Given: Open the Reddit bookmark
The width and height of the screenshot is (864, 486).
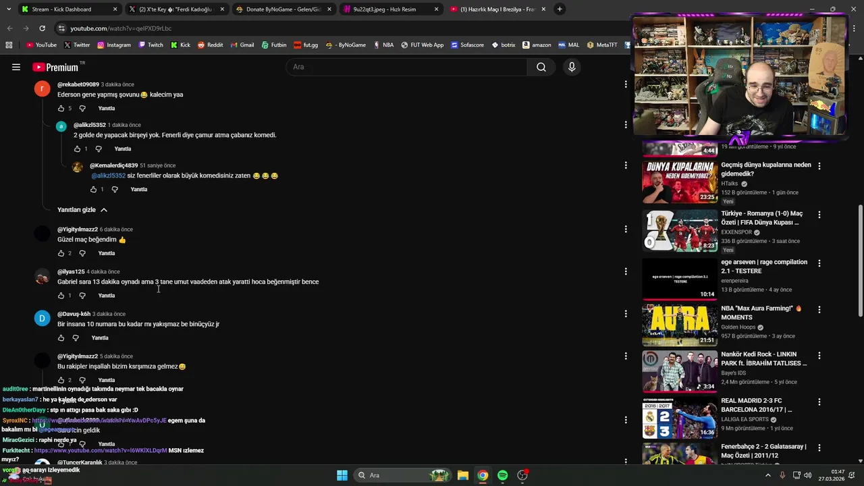Looking at the screenshot, I should coord(210,45).
